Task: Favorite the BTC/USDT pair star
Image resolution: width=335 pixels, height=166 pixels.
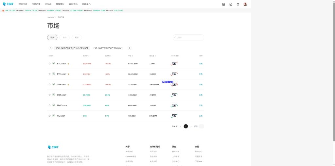Action: click(x=50, y=64)
